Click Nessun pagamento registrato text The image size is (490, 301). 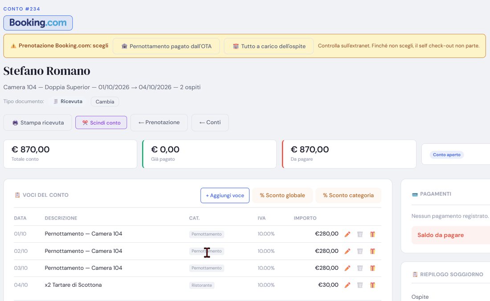click(x=450, y=216)
